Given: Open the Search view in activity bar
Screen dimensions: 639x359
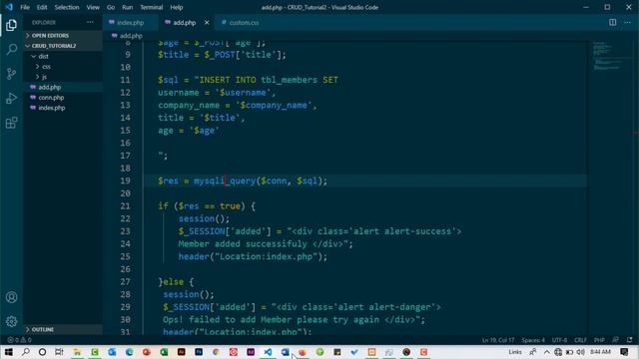Looking at the screenshot, I should (x=11, y=49).
